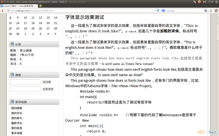Open the system settings gear menu
Image resolution: width=219 pixels, height=136 pixels.
[216, 2]
